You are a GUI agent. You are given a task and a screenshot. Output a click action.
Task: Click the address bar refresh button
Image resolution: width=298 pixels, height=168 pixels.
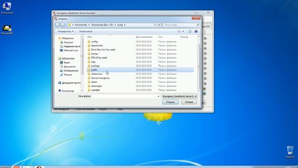[x=159, y=25]
